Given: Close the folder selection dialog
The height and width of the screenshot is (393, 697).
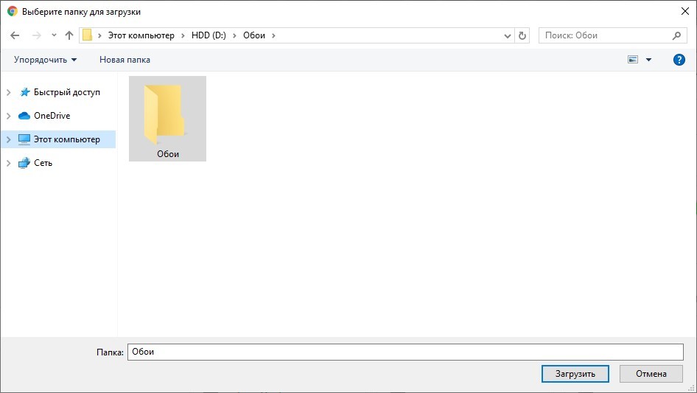Looking at the screenshot, I should (x=685, y=12).
